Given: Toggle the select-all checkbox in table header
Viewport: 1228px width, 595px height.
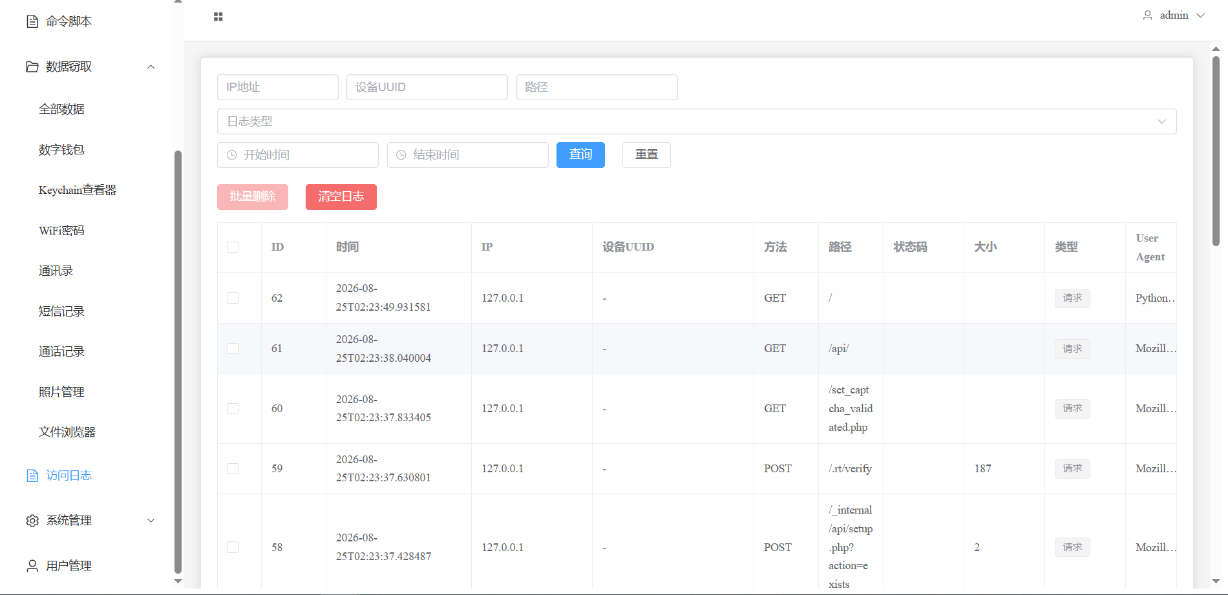Looking at the screenshot, I should pos(233,247).
